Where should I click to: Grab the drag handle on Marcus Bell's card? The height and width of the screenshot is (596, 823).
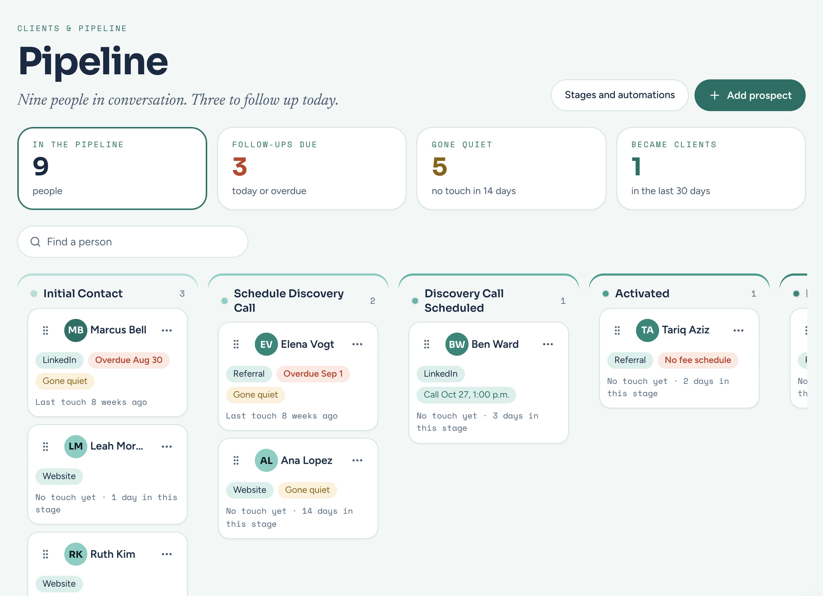pos(45,330)
